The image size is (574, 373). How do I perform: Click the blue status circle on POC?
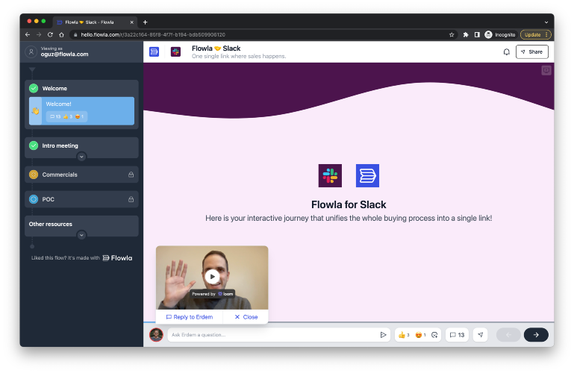(x=34, y=199)
